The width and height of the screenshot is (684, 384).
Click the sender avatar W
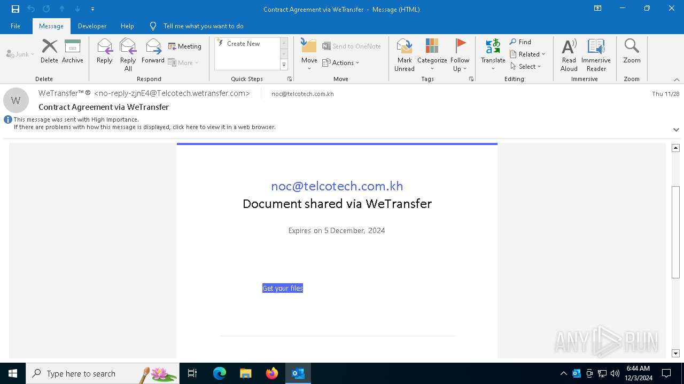(x=16, y=100)
